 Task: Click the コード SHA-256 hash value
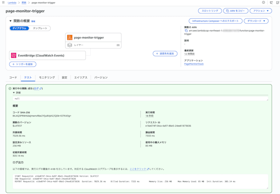pos(42,116)
